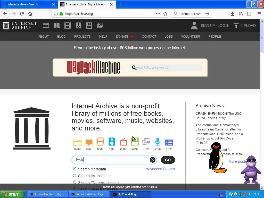Click the UPLOAD link text
The height and width of the screenshot is (198, 264).
[249, 26]
